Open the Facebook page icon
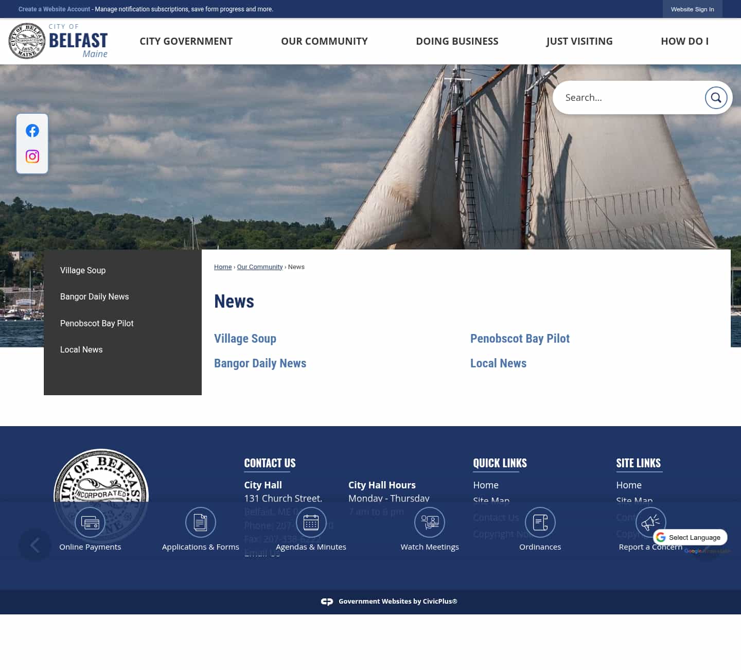Image resolution: width=741 pixels, height=670 pixels. coord(32,130)
